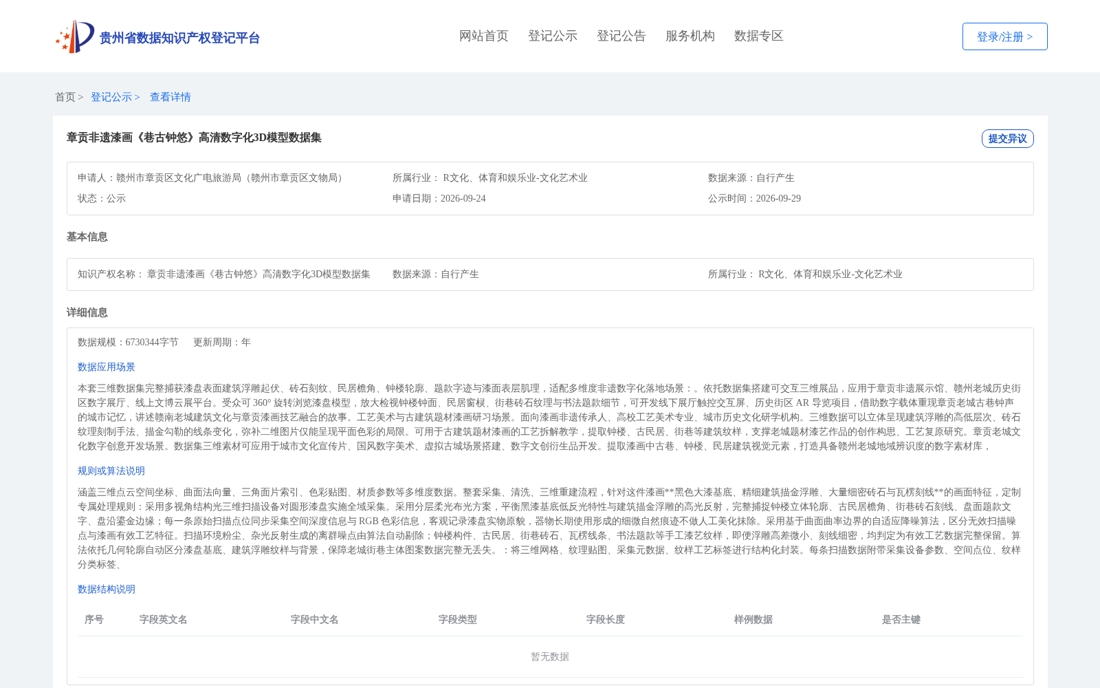Click the 数据结构说明 heading

click(107, 589)
